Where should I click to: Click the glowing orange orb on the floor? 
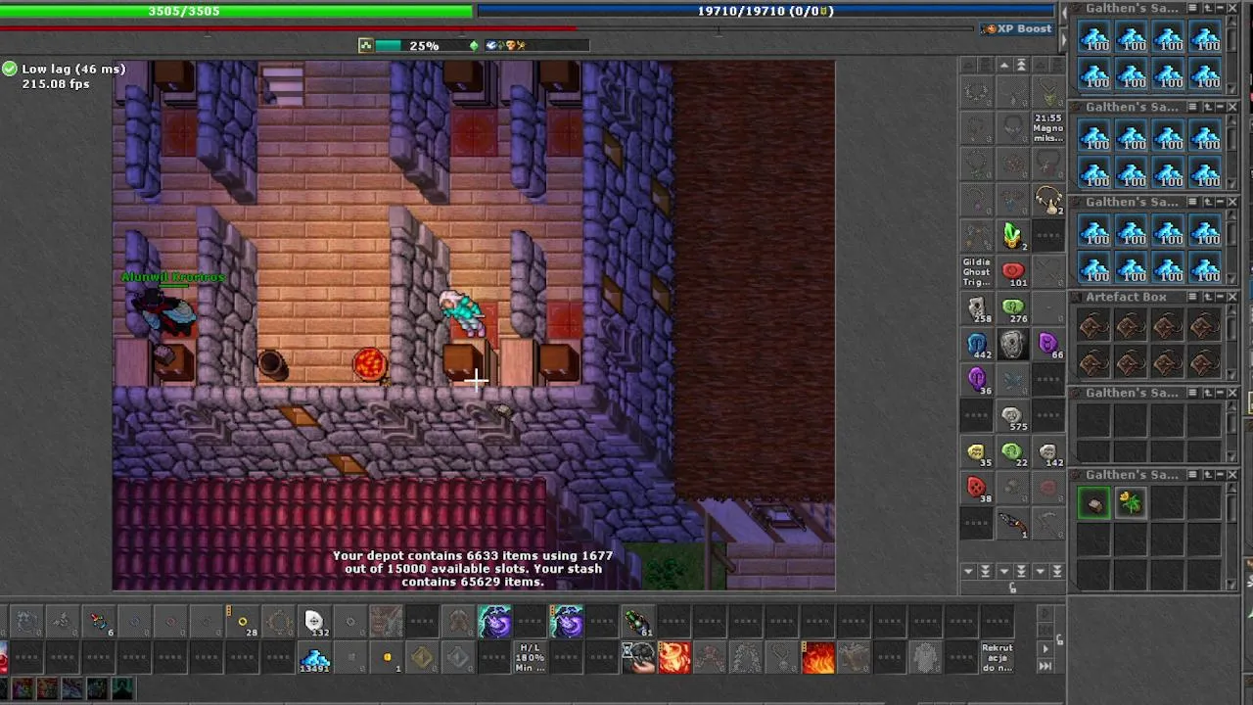click(370, 363)
